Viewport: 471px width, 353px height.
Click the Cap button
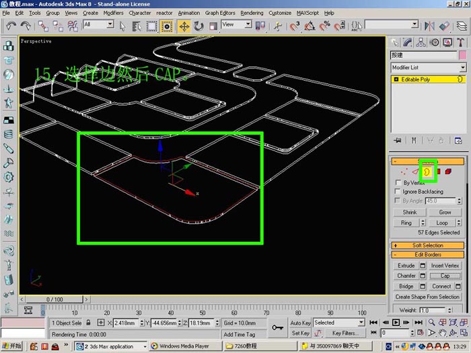(x=445, y=276)
